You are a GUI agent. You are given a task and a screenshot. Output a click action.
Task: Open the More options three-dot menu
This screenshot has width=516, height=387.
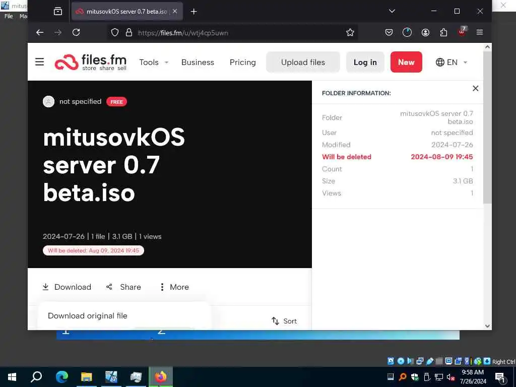point(174,287)
